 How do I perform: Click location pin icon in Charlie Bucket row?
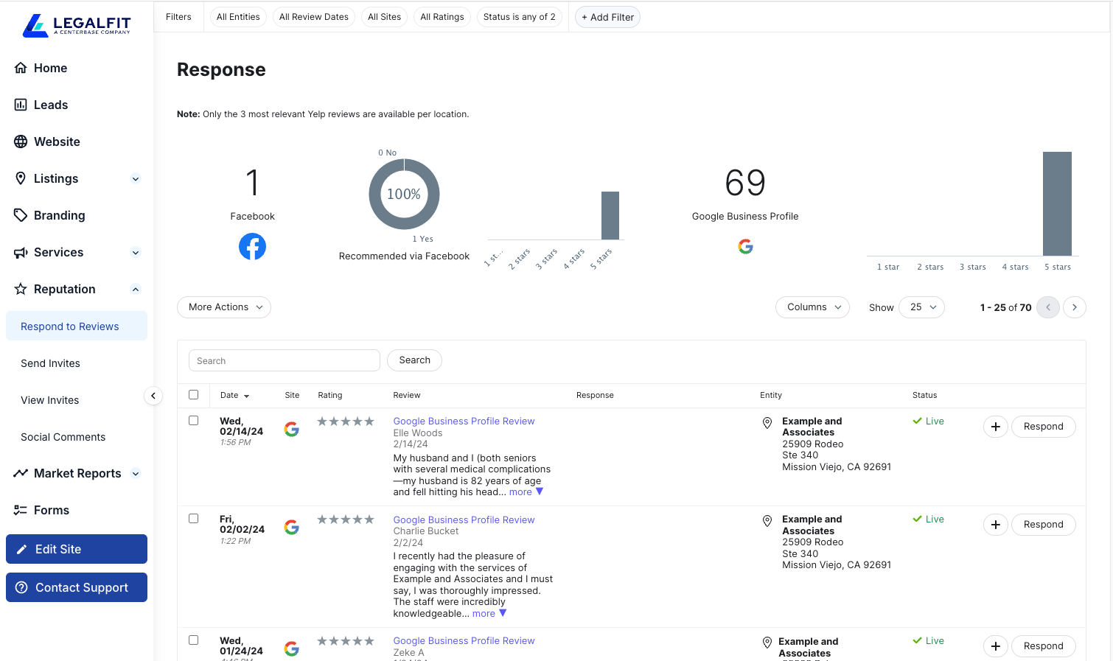[x=767, y=521]
